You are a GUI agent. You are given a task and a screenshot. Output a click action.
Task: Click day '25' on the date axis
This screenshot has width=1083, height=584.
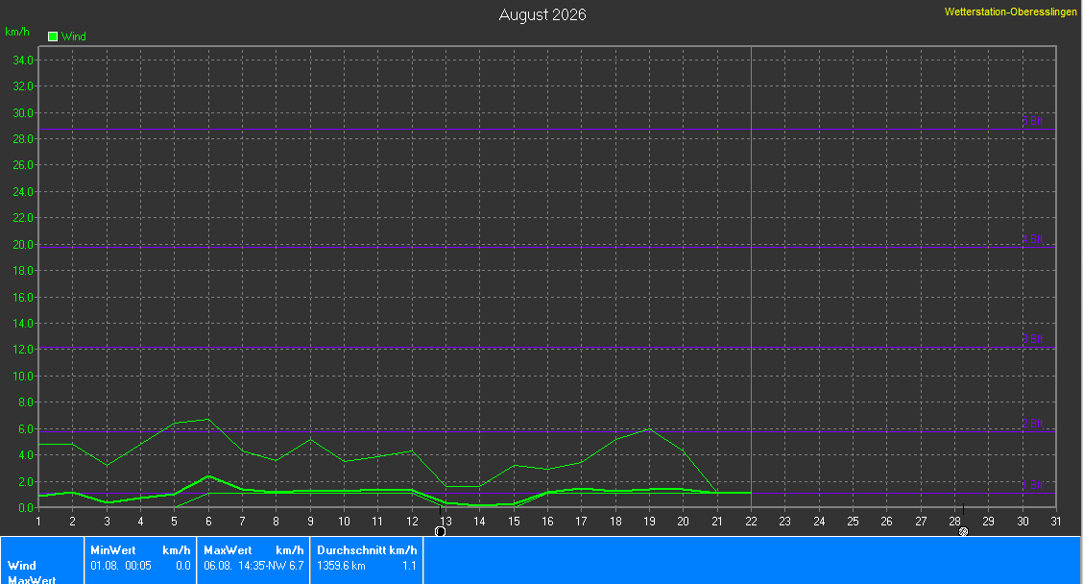point(853,522)
